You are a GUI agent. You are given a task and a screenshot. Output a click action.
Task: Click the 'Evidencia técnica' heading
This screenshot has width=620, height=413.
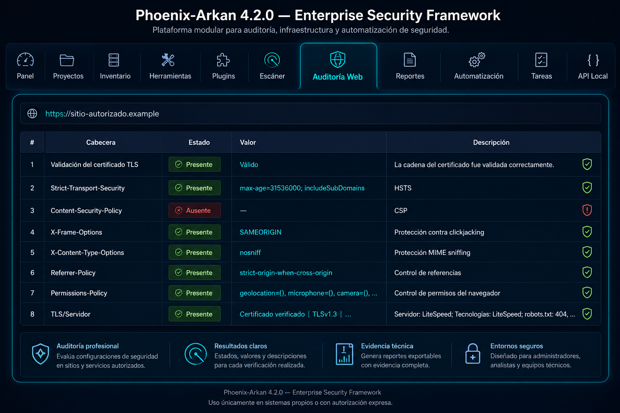pos(387,346)
